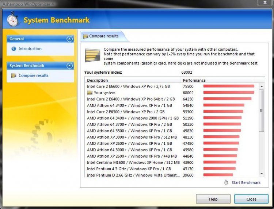Select the AMD Athlon 64 3000+ row
The image size is (274, 209).
point(171,150)
